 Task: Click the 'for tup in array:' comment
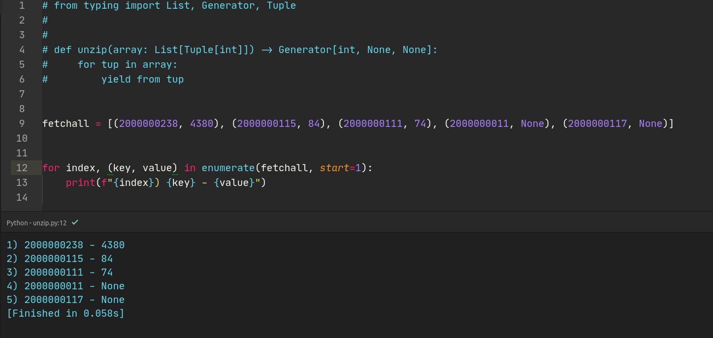pyautogui.click(x=127, y=65)
